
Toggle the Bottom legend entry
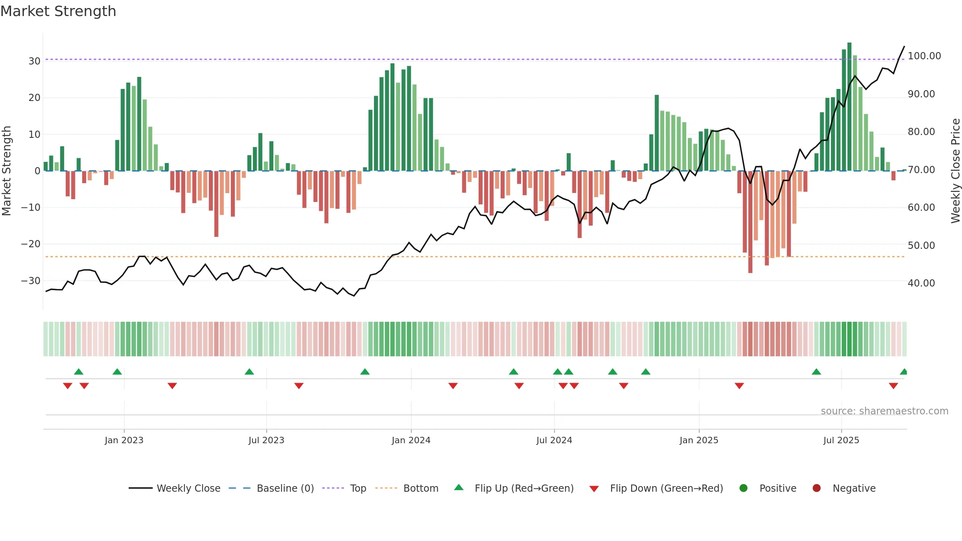pyautogui.click(x=407, y=488)
